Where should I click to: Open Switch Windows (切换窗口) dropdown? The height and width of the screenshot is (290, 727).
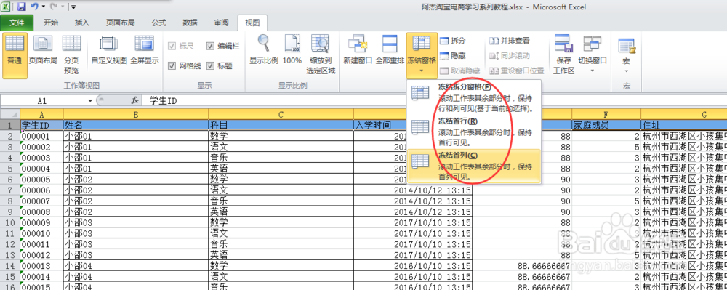pyautogui.click(x=592, y=55)
